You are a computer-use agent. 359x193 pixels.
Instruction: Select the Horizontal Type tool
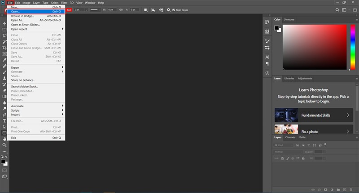point(4,121)
